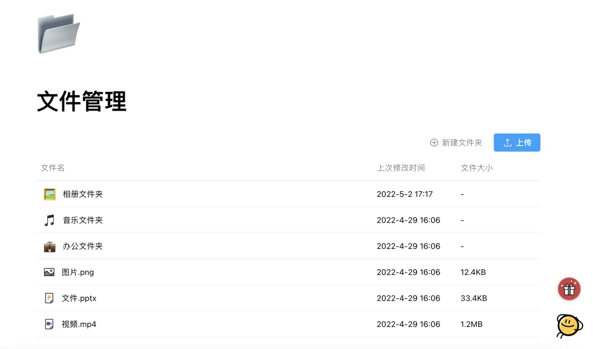
Task: Click the large folder icon at the top
Action: [x=59, y=33]
